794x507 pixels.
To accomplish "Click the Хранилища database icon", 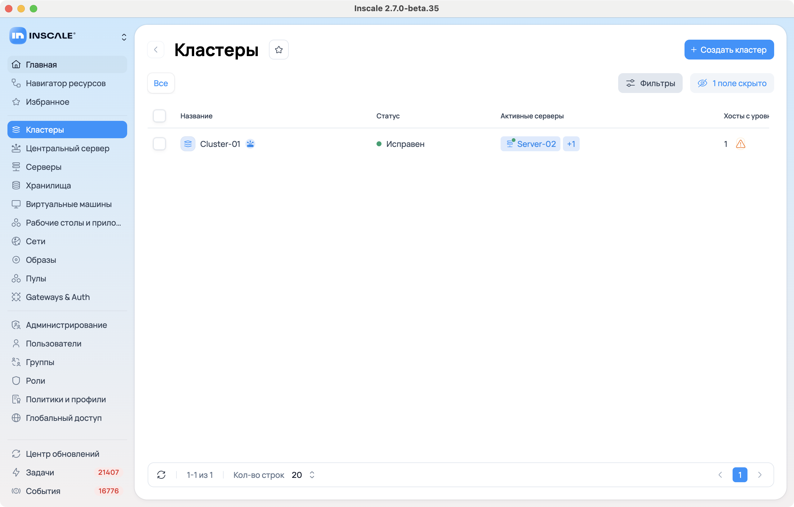I will pyautogui.click(x=16, y=185).
